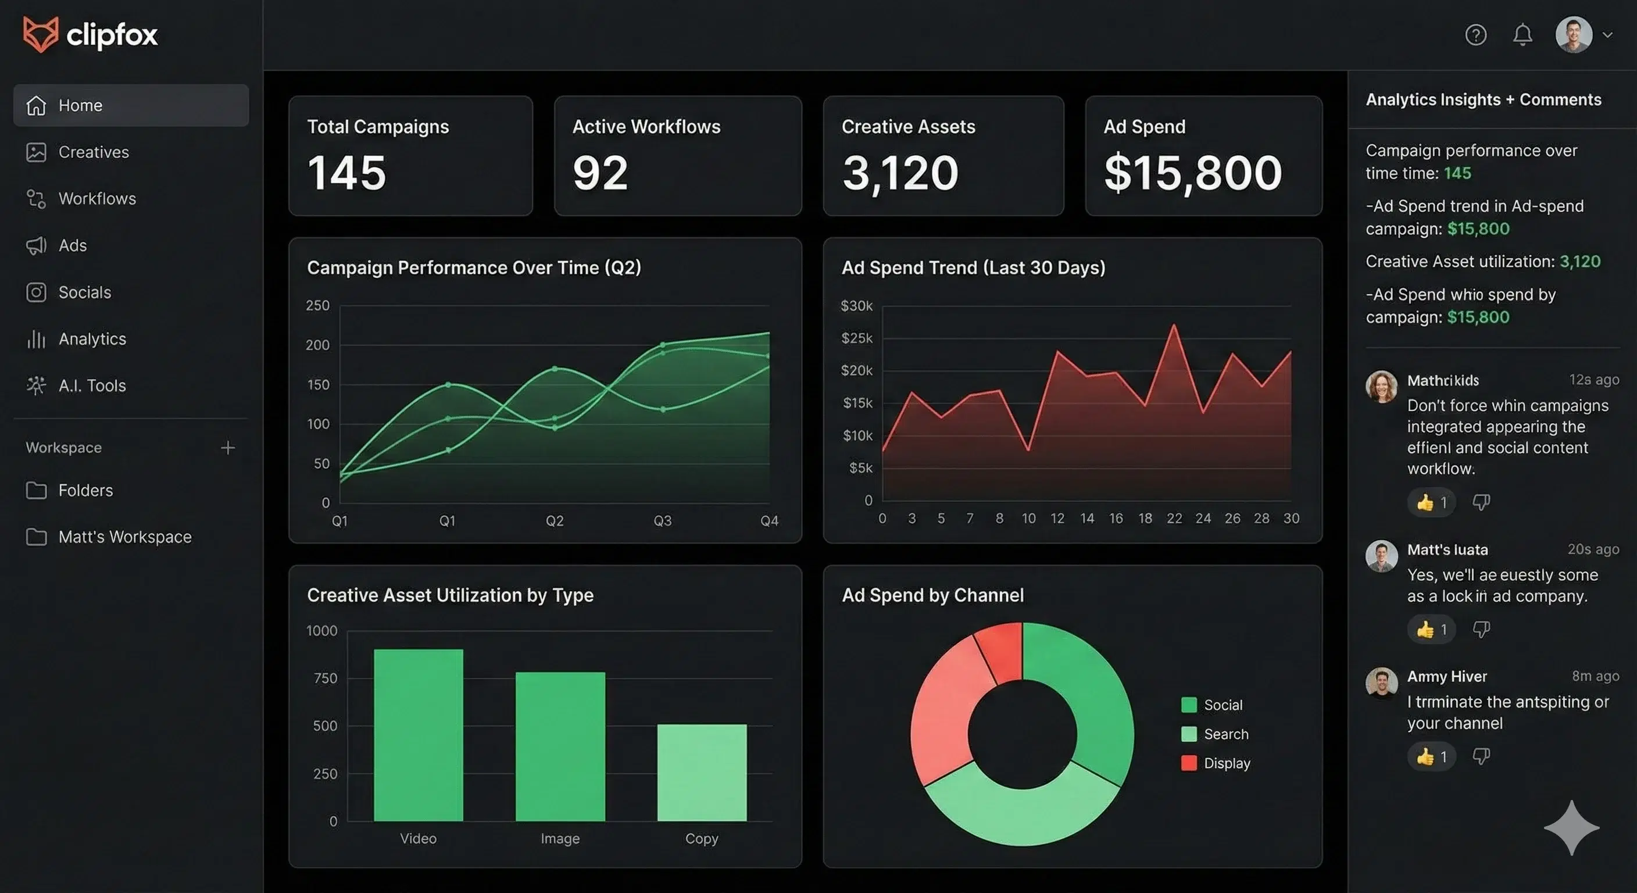Viewport: 1637px width, 893px height.
Task: Select the Socials camera icon
Action: (37, 292)
